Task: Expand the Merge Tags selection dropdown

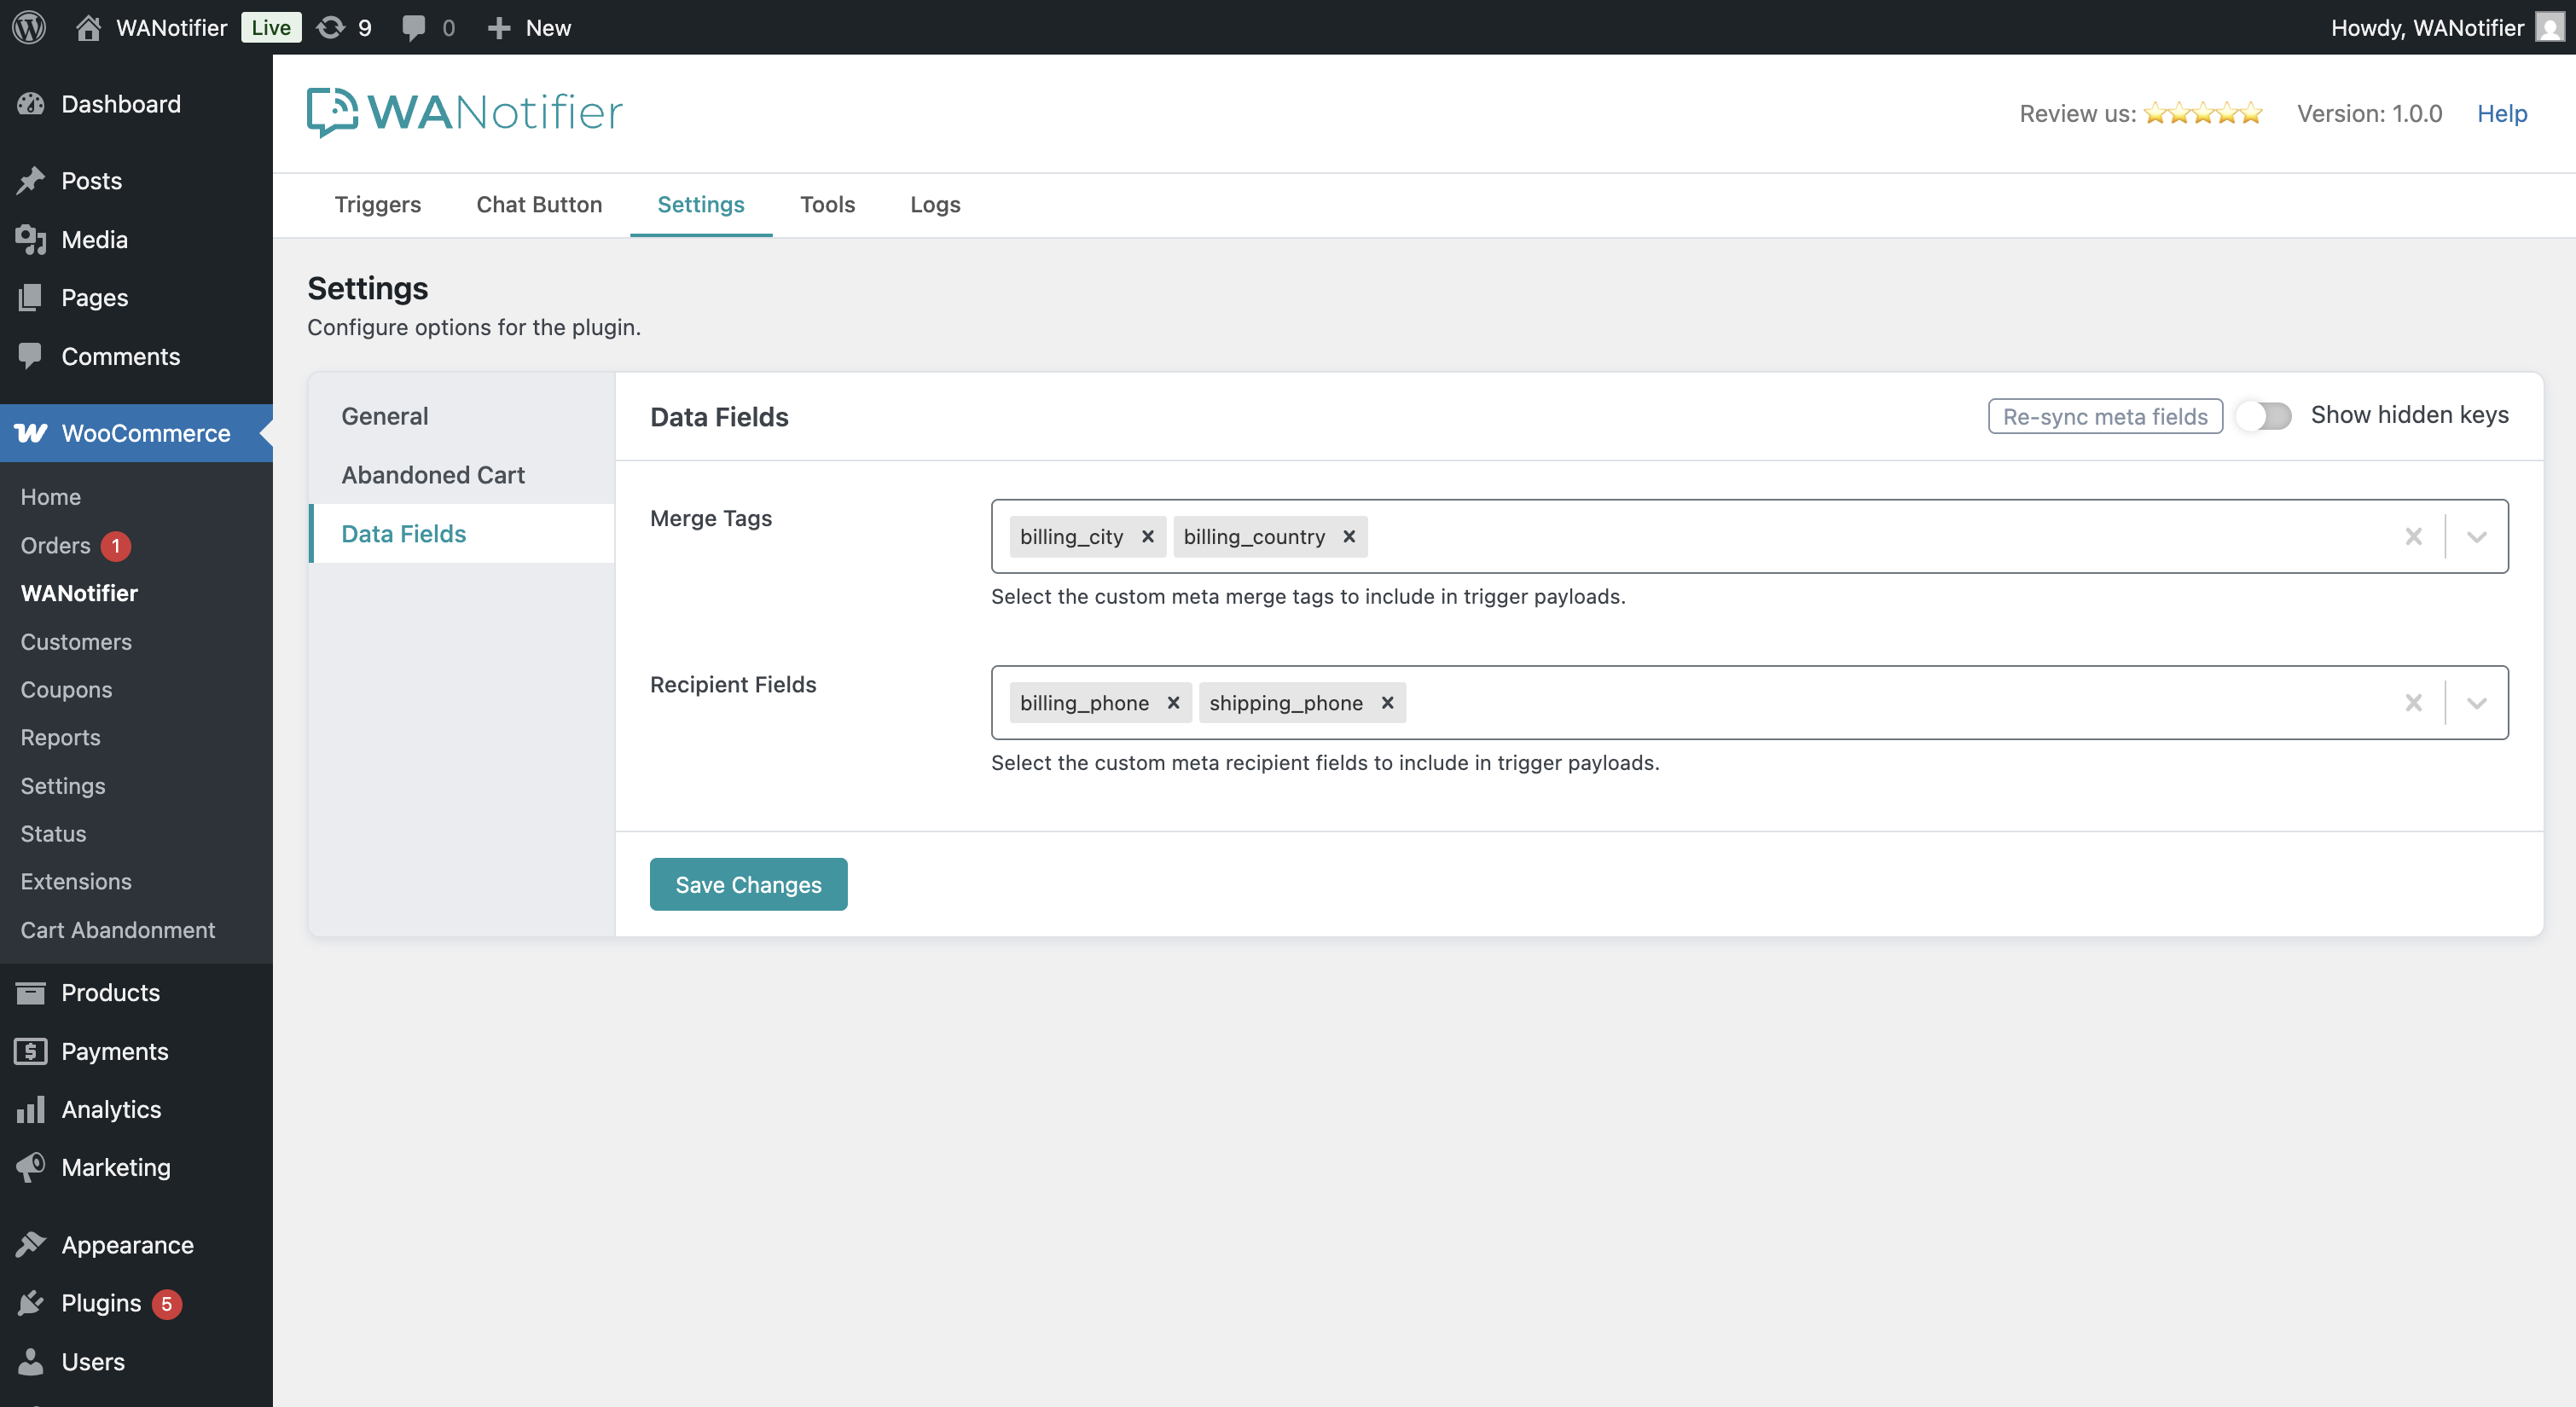Action: (x=2477, y=536)
